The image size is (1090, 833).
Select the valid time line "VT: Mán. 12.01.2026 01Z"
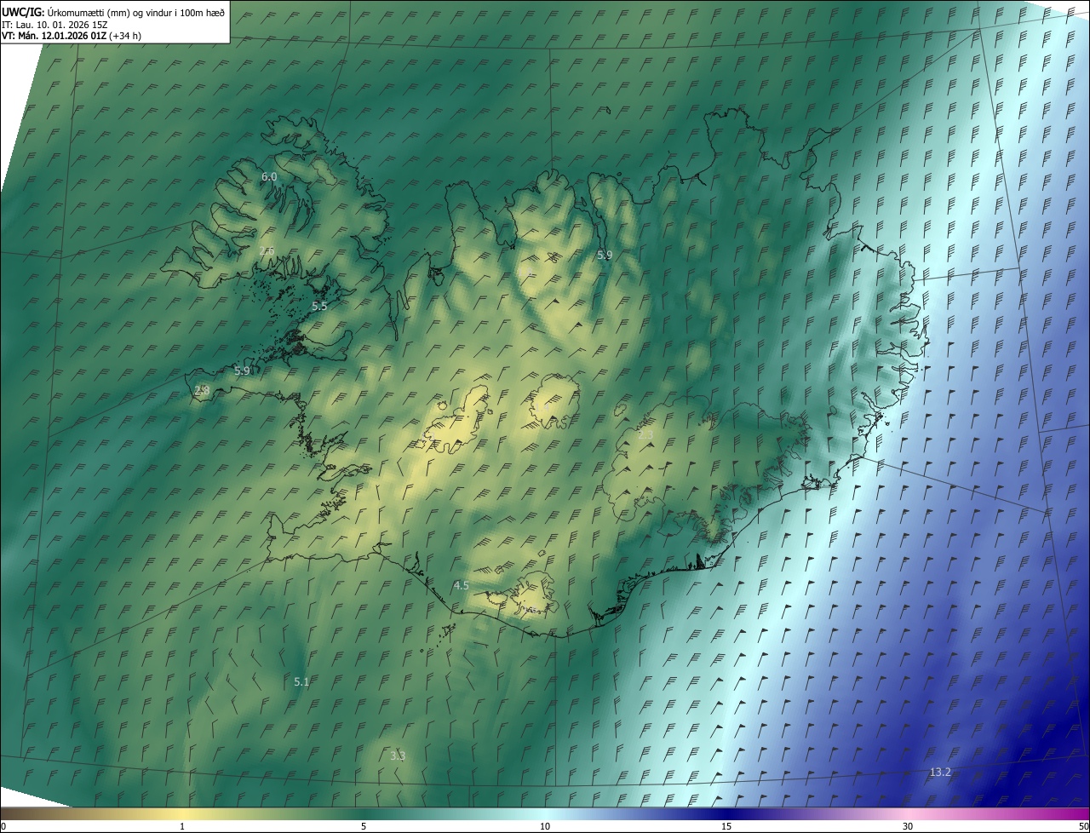[54, 36]
